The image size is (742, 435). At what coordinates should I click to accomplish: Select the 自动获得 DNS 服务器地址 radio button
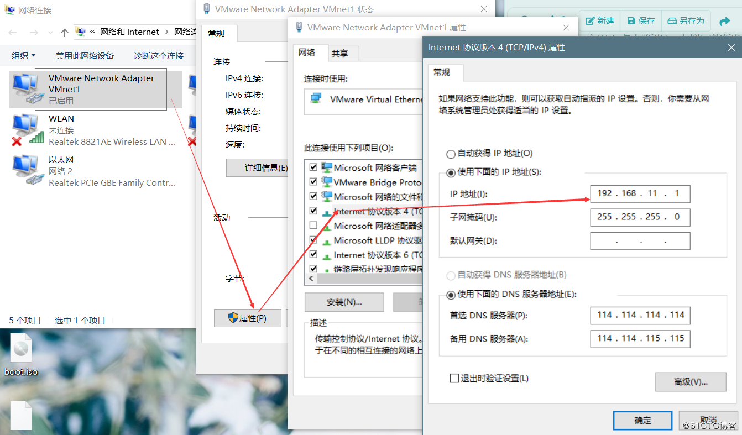[451, 275]
